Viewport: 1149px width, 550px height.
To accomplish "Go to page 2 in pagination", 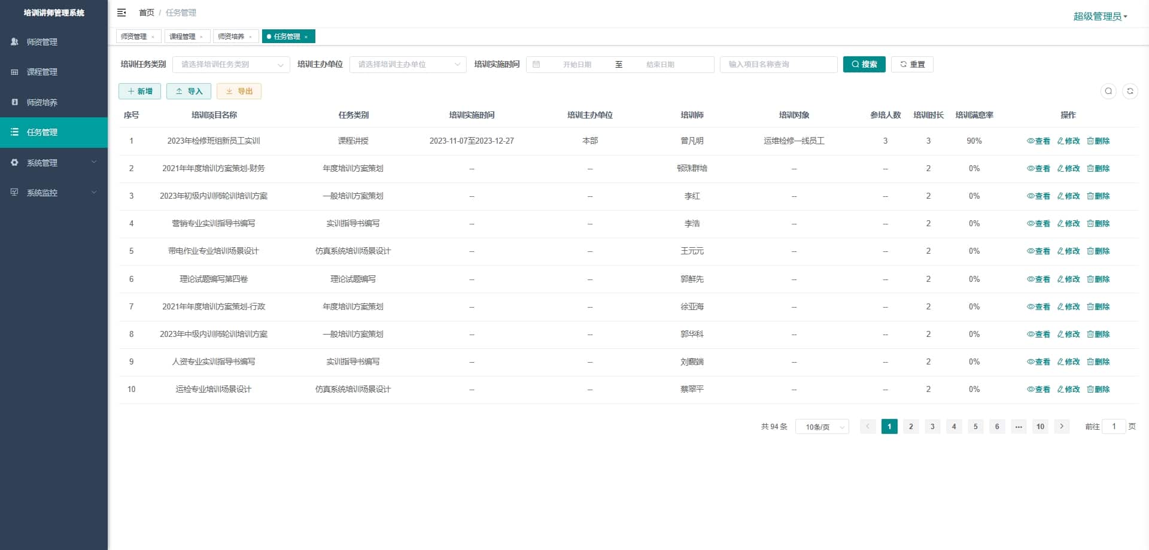I will [911, 427].
